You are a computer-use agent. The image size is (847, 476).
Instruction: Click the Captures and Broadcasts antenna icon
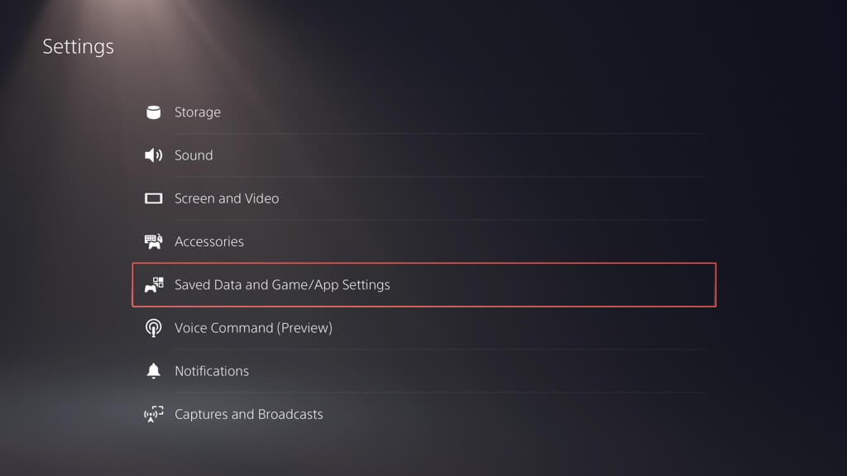pyautogui.click(x=153, y=414)
